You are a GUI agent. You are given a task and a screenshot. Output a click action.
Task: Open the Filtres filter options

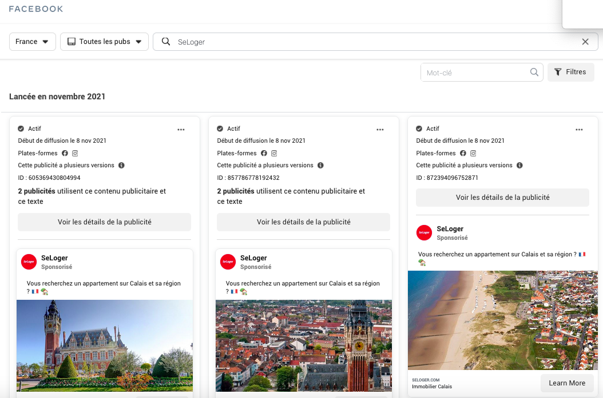point(570,72)
